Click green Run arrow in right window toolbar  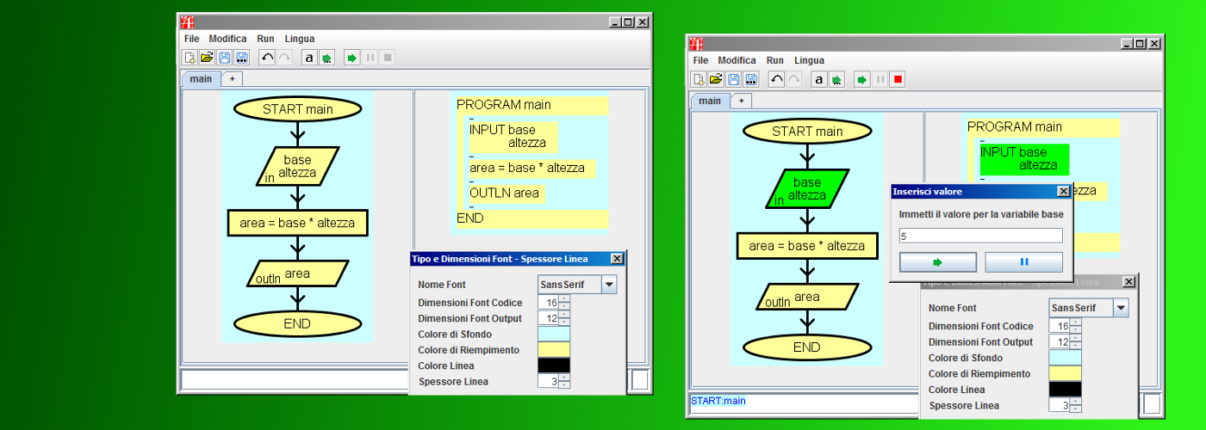tap(861, 79)
